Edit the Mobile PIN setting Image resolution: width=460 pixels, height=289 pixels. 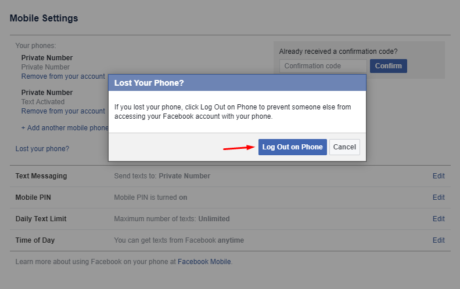pos(439,197)
